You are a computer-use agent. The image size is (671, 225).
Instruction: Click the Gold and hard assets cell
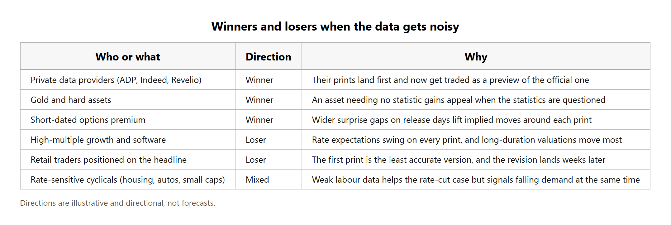coord(128,100)
